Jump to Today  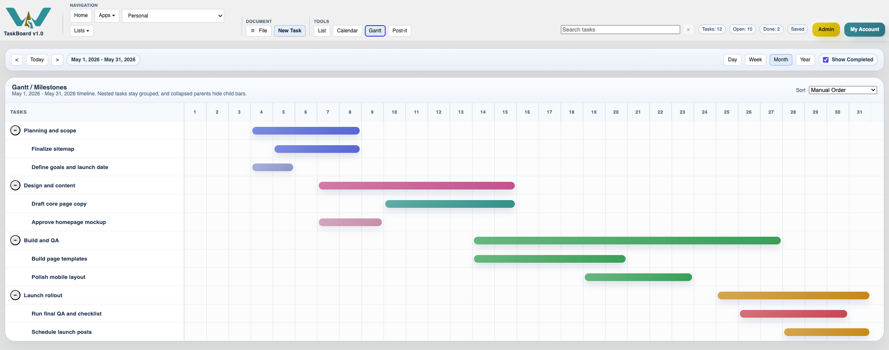[x=37, y=60]
